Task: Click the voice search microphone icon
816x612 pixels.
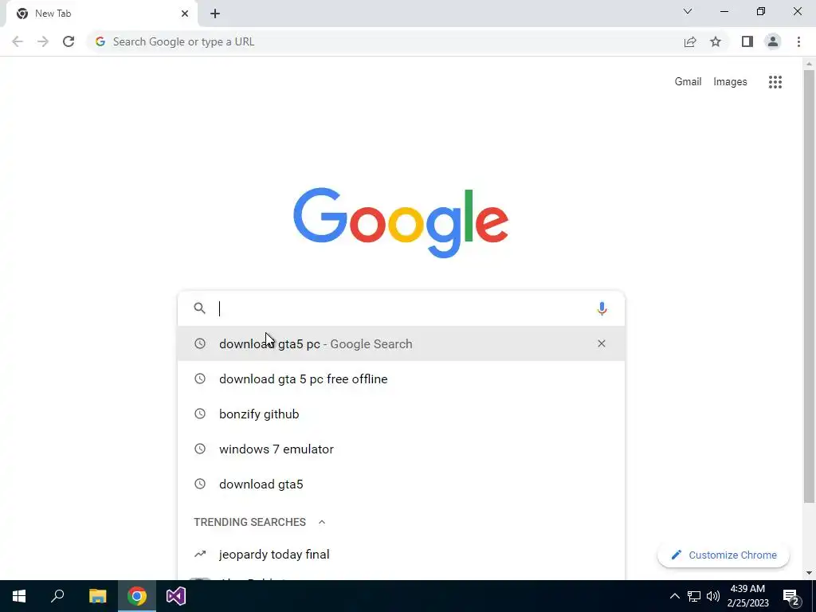Action: [x=602, y=308]
